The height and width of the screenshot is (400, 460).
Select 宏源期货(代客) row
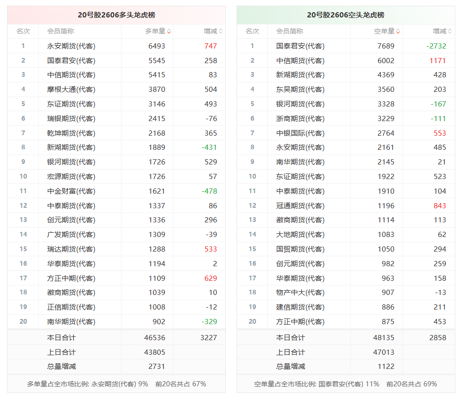tap(116, 177)
